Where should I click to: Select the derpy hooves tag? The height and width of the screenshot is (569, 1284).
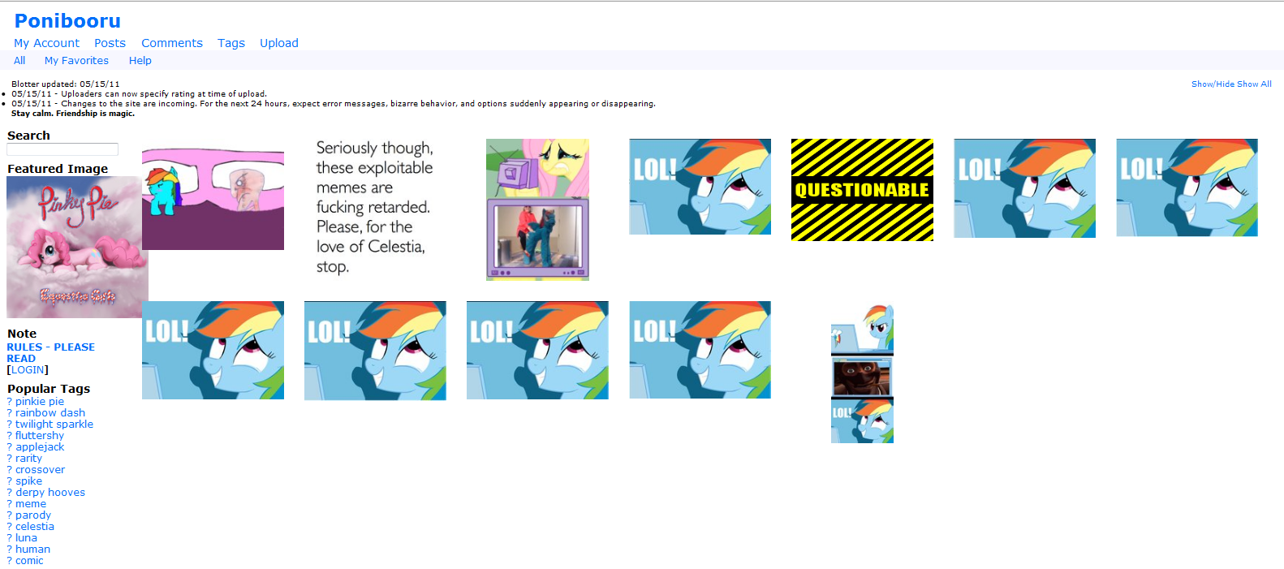click(x=50, y=492)
